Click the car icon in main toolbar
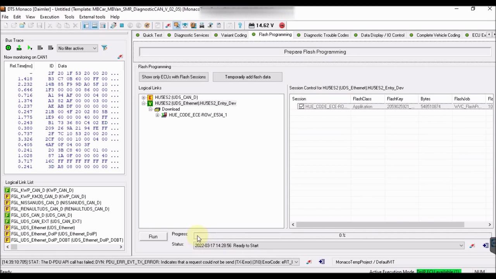Image resolution: width=496 pixels, height=279 pixels. point(202,26)
